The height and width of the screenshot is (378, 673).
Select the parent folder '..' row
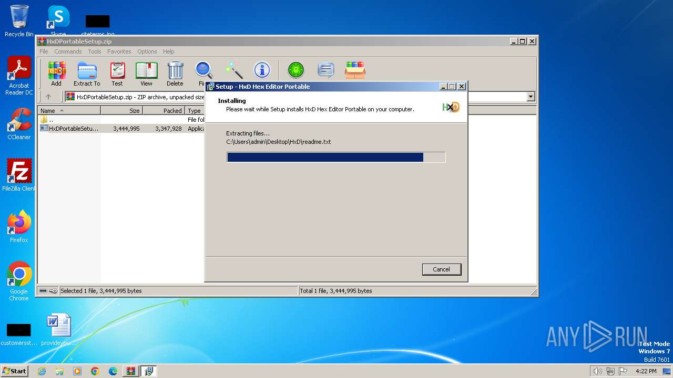(x=122, y=120)
